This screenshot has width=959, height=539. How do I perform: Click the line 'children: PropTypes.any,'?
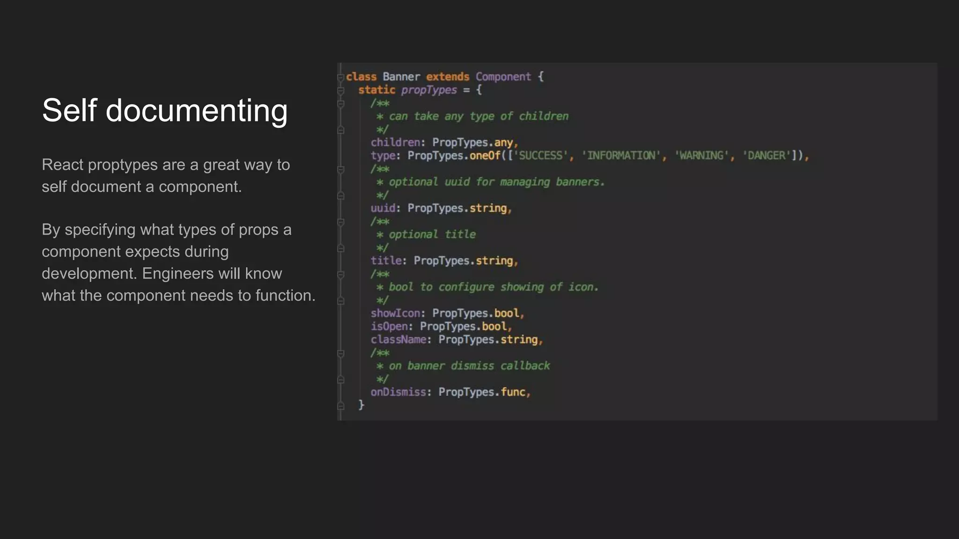[x=444, y=142]
